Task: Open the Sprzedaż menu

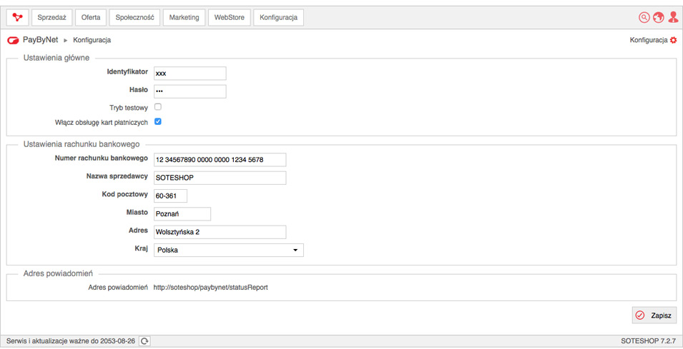Action: point(51,17)
